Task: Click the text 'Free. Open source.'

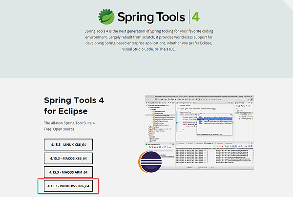Action: [x=60, y=129]
